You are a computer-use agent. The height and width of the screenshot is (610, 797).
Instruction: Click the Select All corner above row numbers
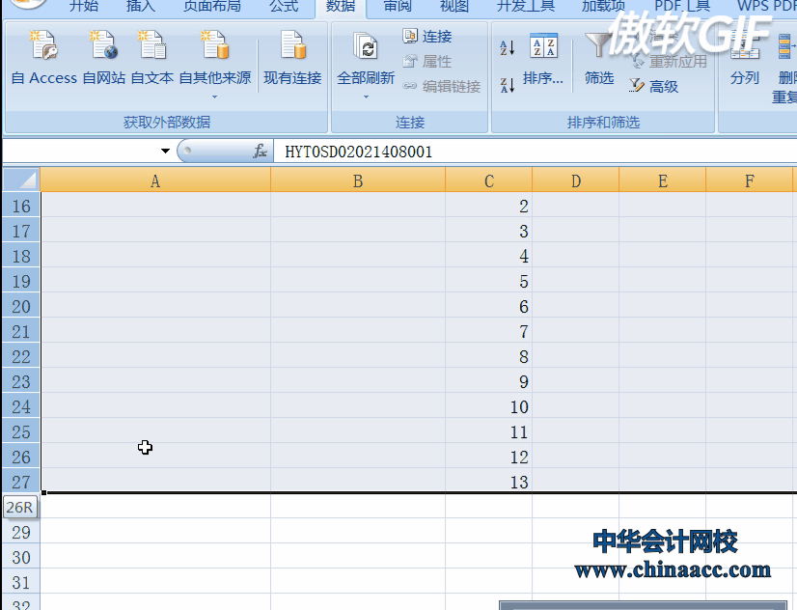[20, 179]
